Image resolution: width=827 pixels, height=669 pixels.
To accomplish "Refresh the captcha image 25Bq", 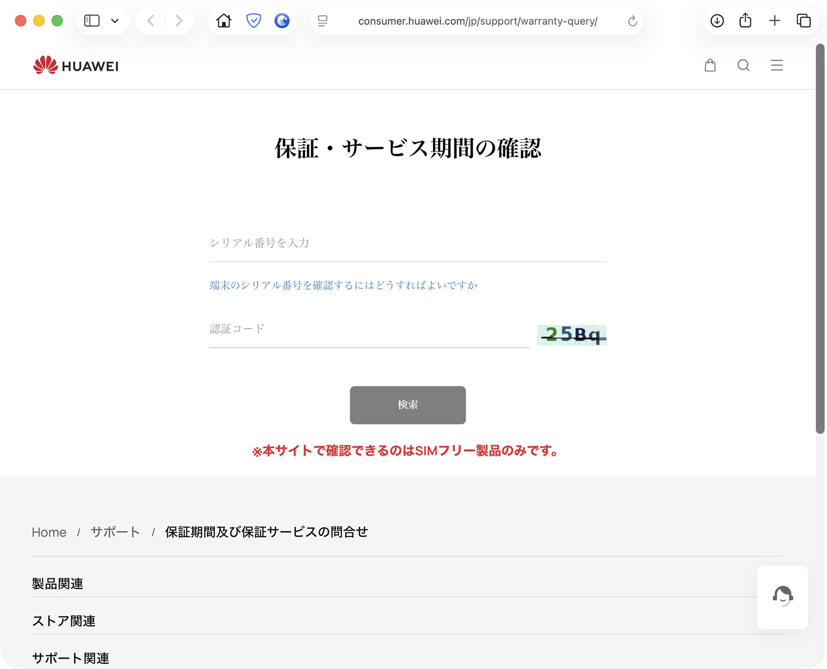I will pyautogui.click(x=571, y=335).
